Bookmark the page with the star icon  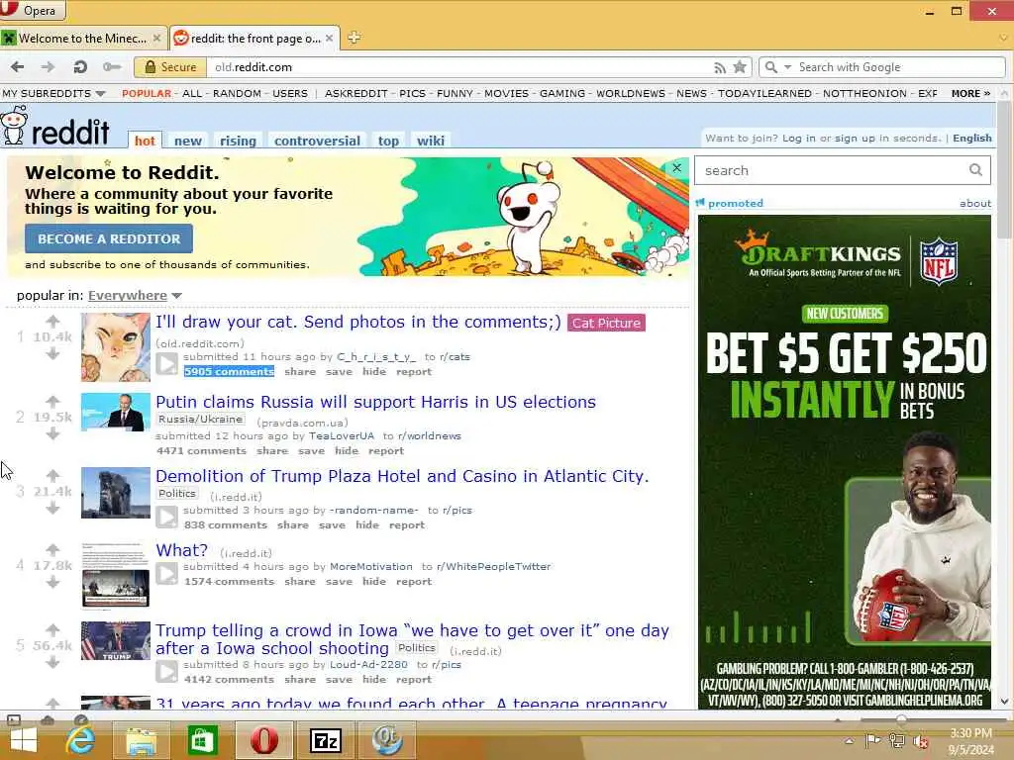coord(740,66)
